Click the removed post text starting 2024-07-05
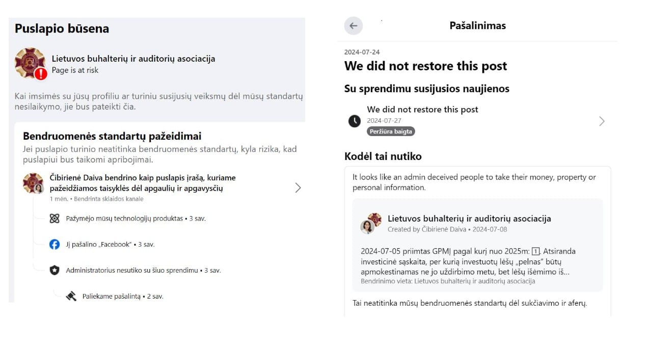Viewport: 652px width, 346px height. click(x=468, y=261)
